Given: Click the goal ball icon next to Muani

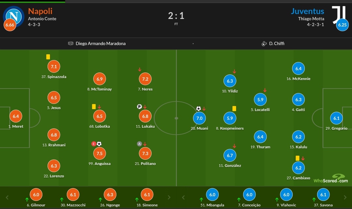Looking at the screenshot, I should [198, 109].
